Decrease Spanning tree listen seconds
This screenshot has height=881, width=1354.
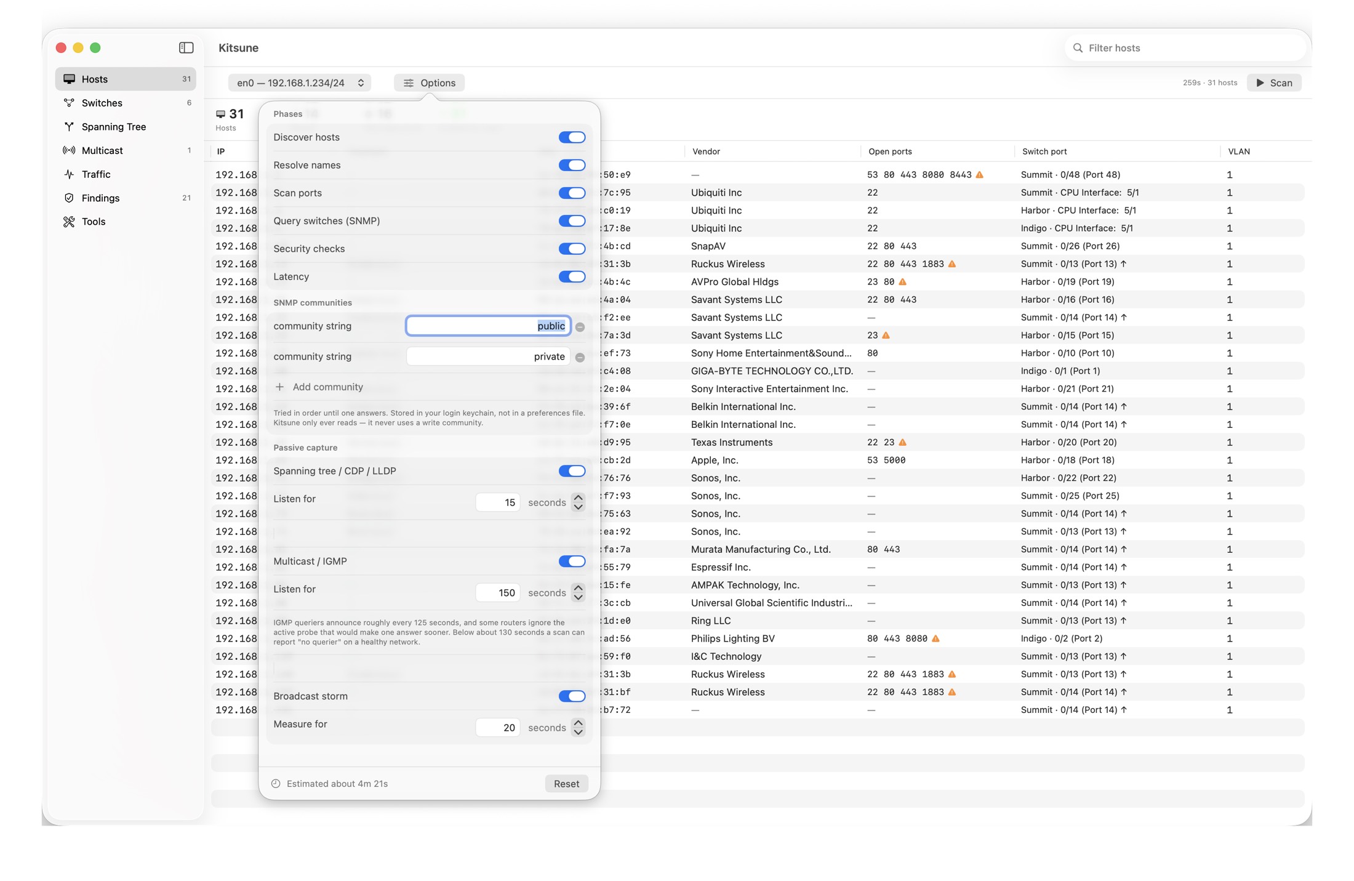point(578,507)
